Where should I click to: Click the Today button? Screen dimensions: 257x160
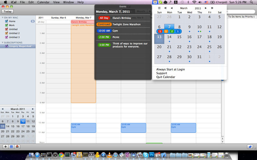click(7, 12)
